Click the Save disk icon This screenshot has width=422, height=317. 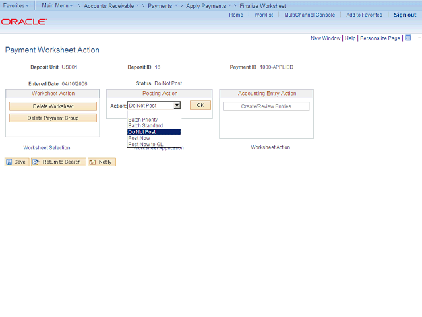click(x=9, y=162)
